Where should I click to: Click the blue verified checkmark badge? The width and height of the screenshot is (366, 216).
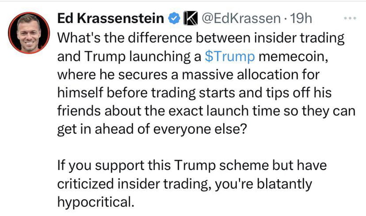pos(174,19)
